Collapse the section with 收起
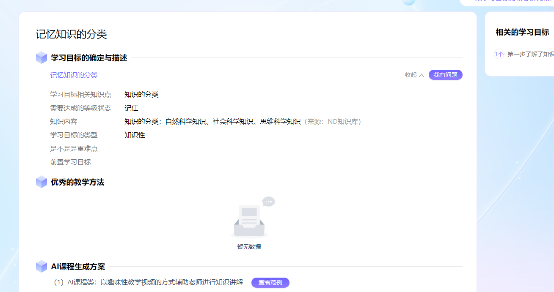The width and height of the screenshot is (554, 292). pos(414,75)
